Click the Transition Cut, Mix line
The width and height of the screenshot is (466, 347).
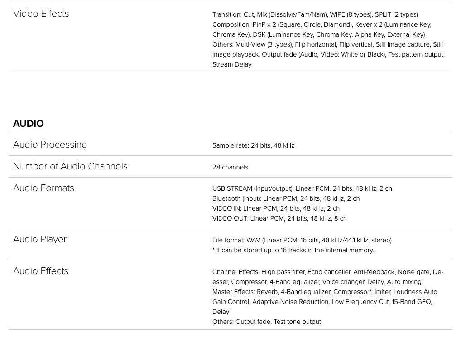[x=315, y=14]
